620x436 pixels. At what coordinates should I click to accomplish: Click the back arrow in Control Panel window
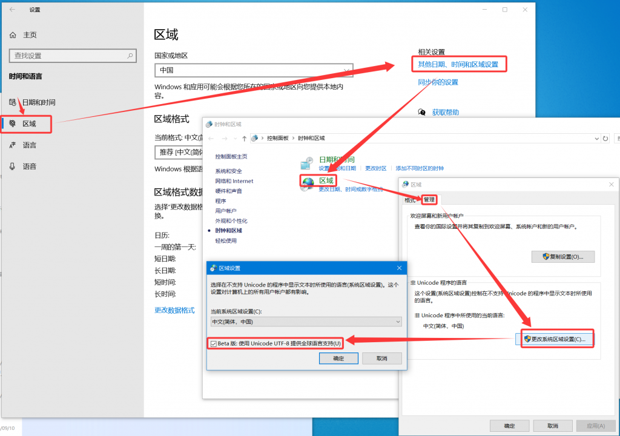coord(211,139)
